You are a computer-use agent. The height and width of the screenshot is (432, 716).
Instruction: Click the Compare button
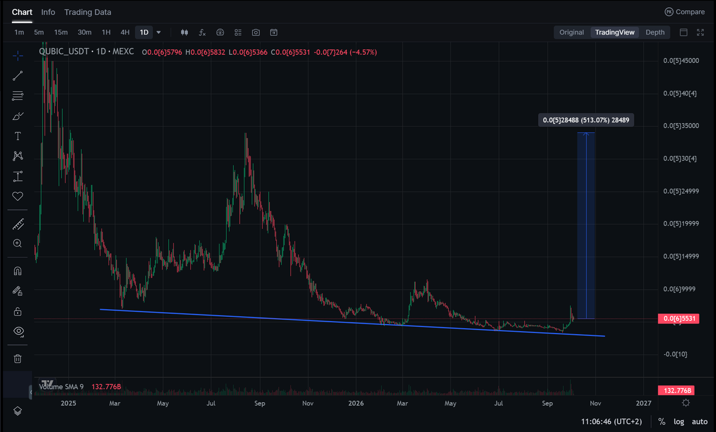pos(684,12)
